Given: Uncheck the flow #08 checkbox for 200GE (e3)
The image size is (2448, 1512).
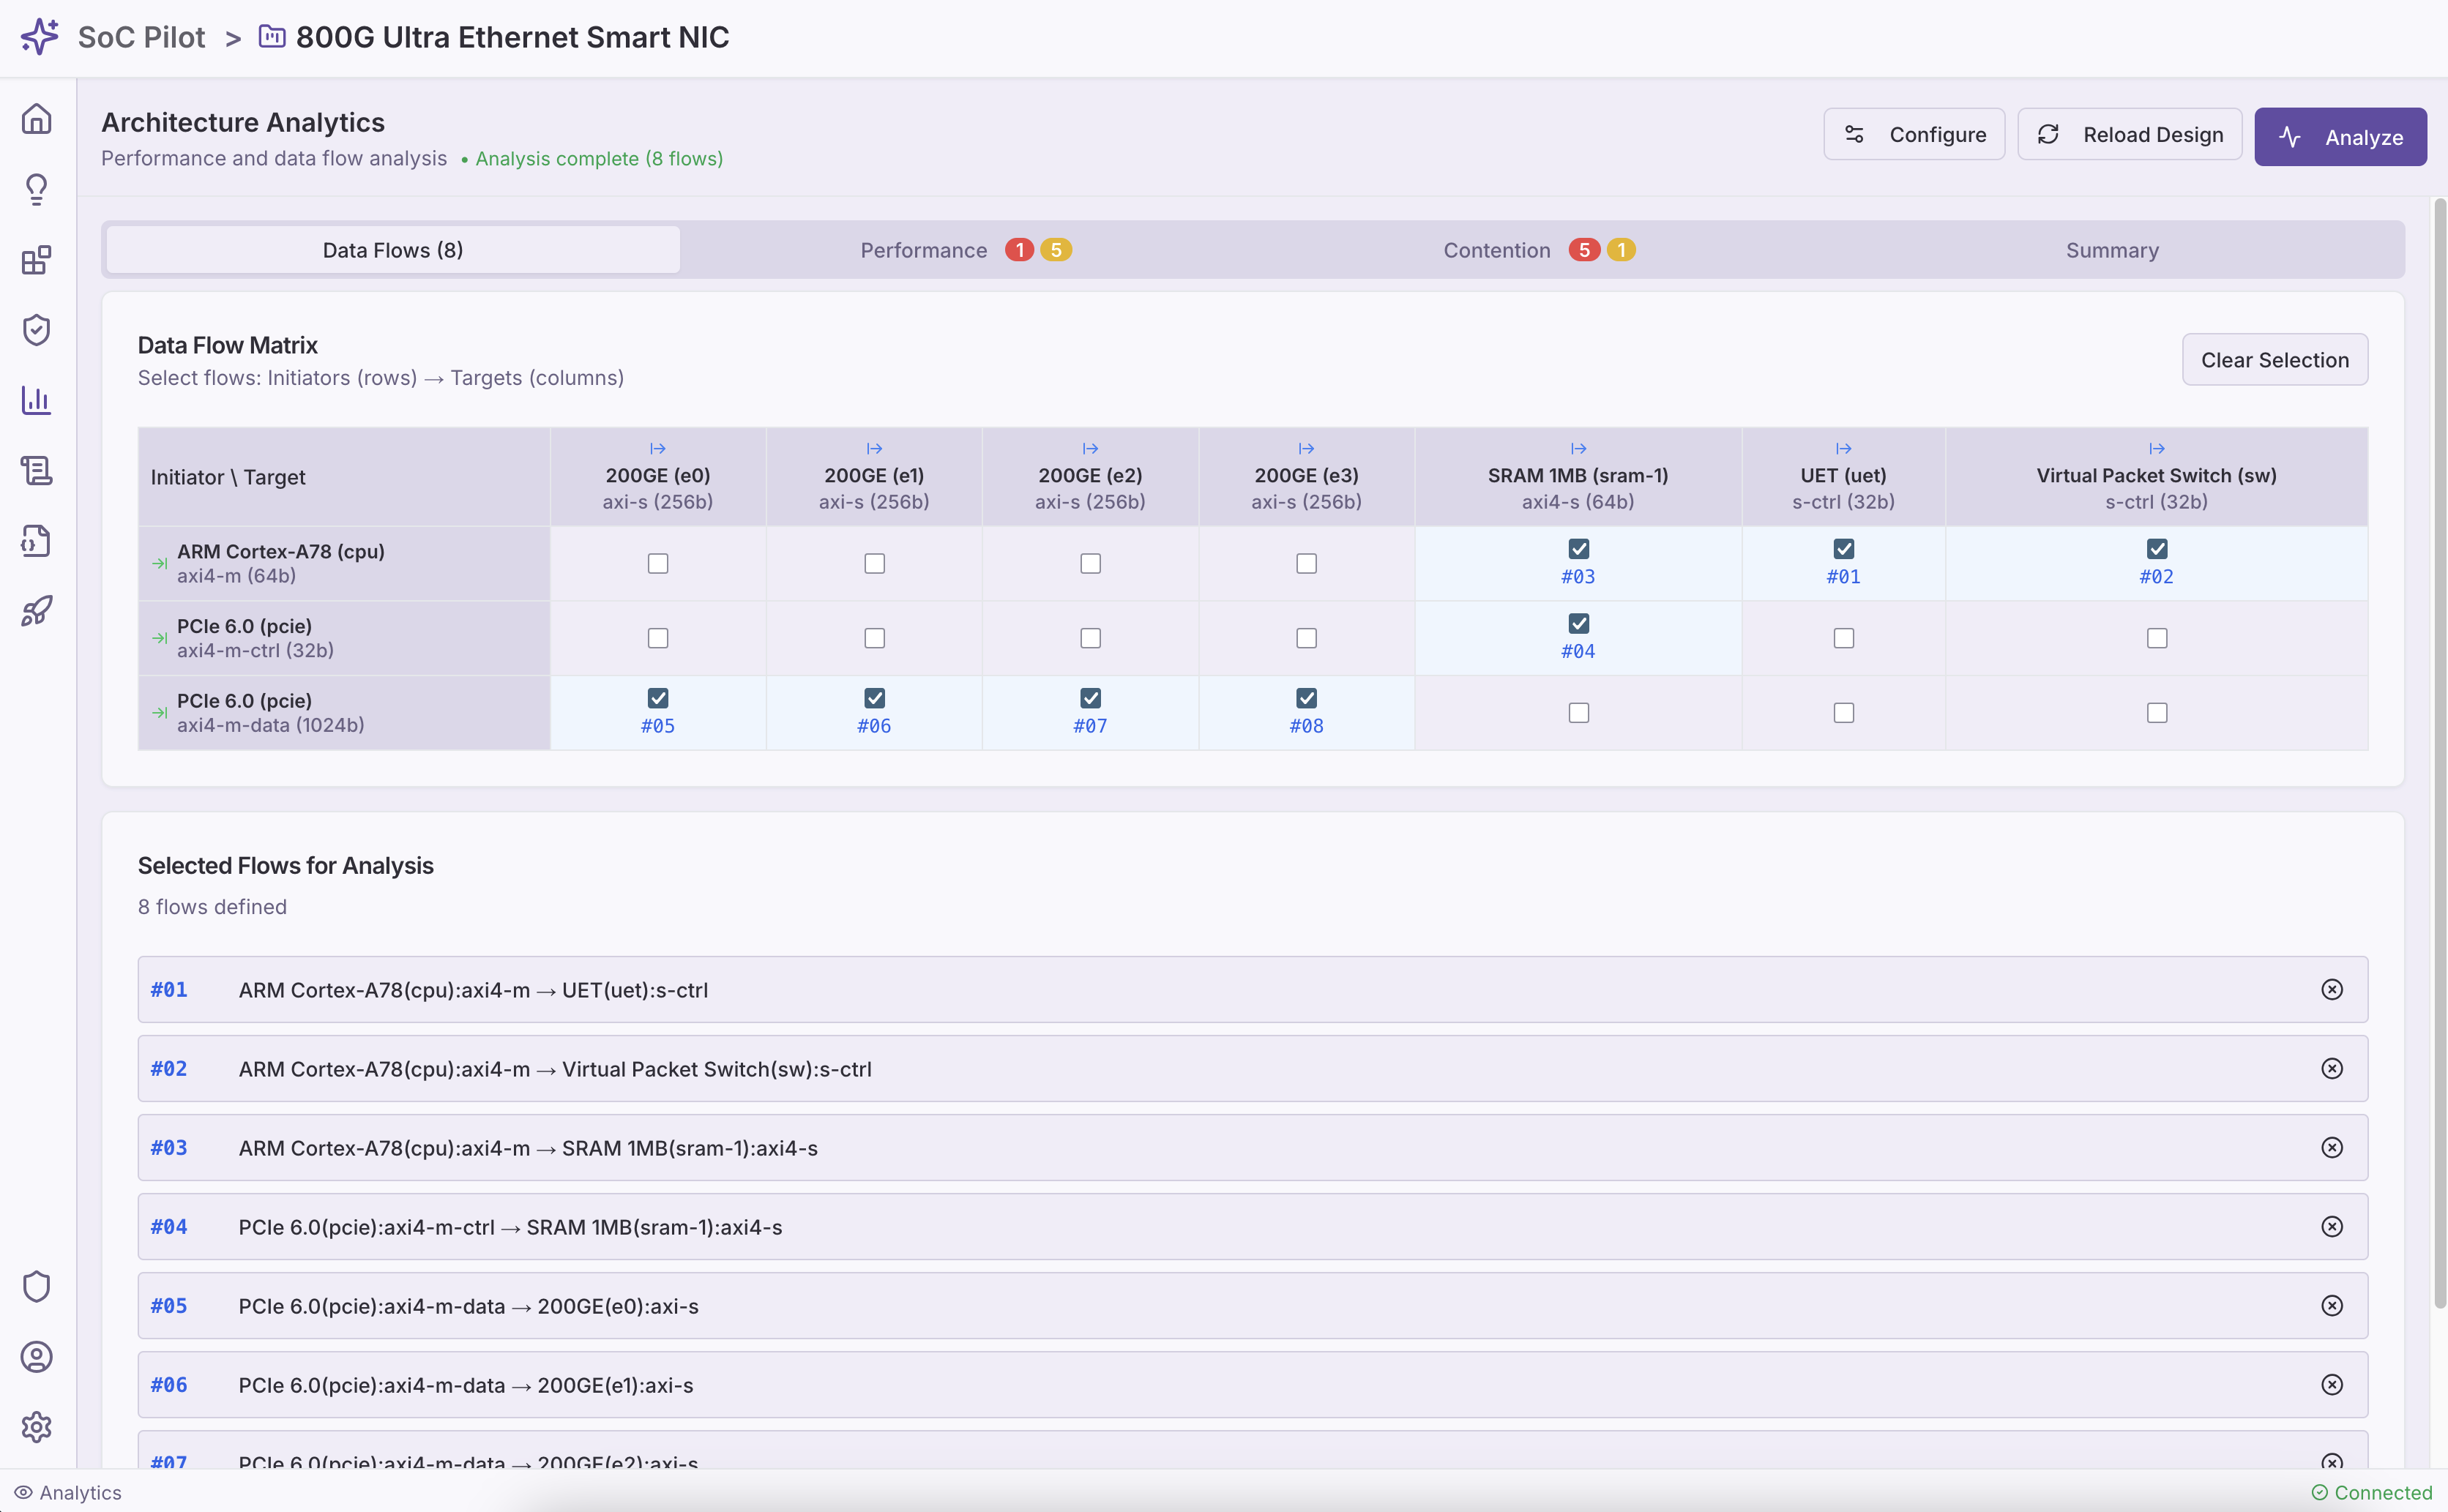Looking at the screenshot, I should point(1306,698).
